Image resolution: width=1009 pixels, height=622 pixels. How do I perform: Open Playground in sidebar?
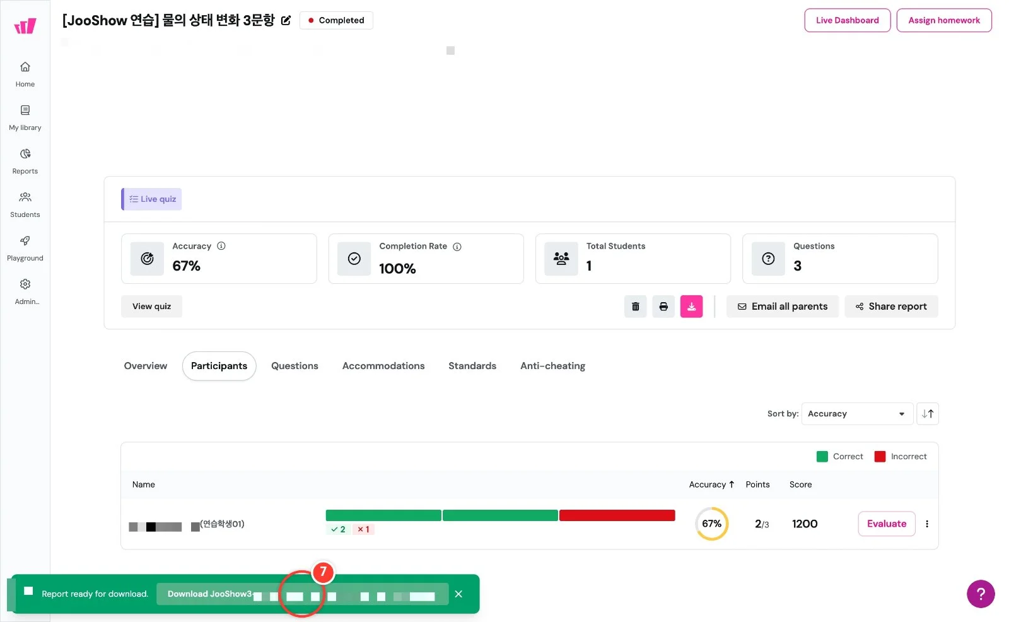25,249
